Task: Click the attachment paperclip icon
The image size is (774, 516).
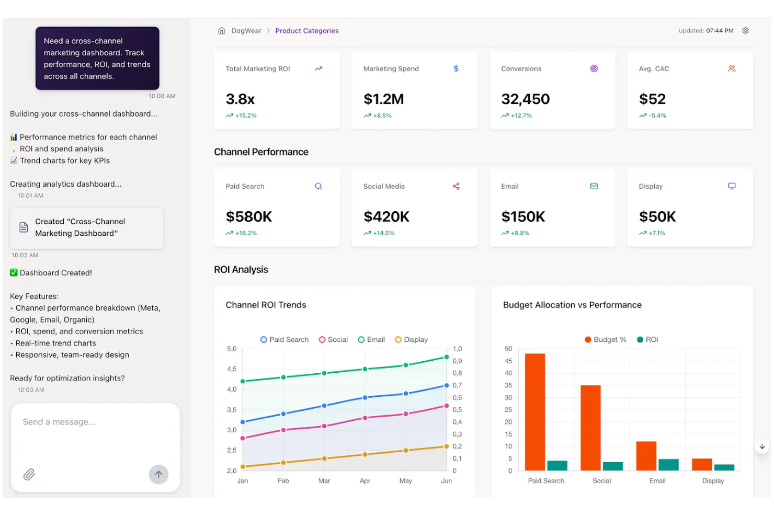Action: pos(29,474)
